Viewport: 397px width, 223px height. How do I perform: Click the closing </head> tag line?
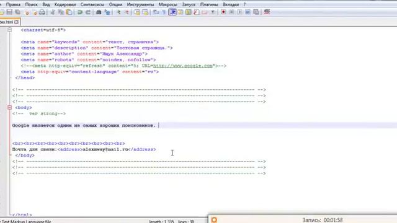tap(25, 78)
